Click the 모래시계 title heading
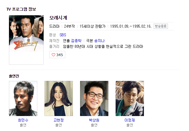 coord(58,18)
